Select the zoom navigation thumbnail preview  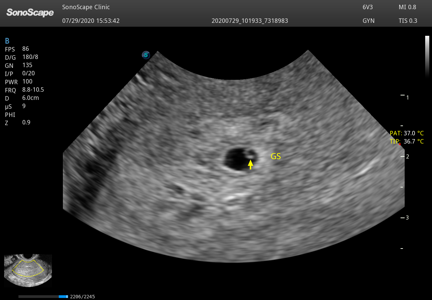point(28,270)
